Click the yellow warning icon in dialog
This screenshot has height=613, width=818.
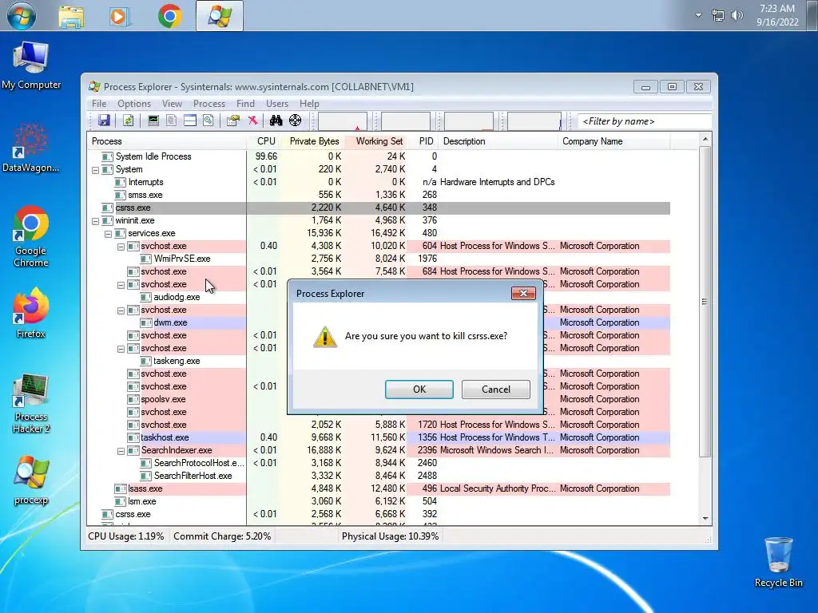325,337
